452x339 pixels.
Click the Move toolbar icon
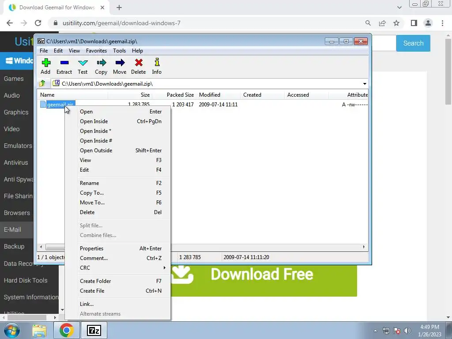click(120, 66)
